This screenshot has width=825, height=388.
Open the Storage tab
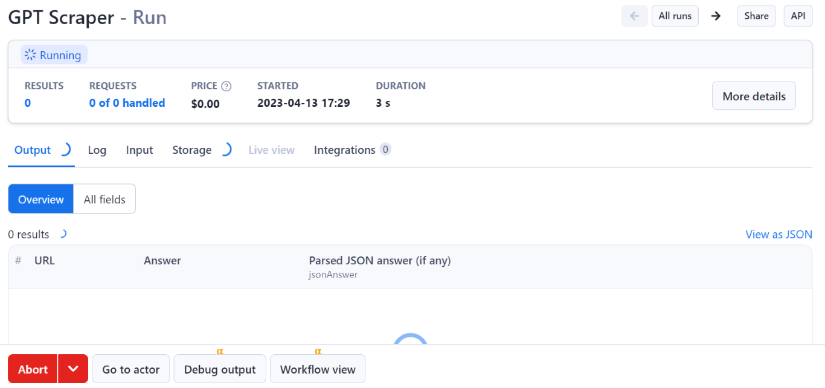[191, 150]
